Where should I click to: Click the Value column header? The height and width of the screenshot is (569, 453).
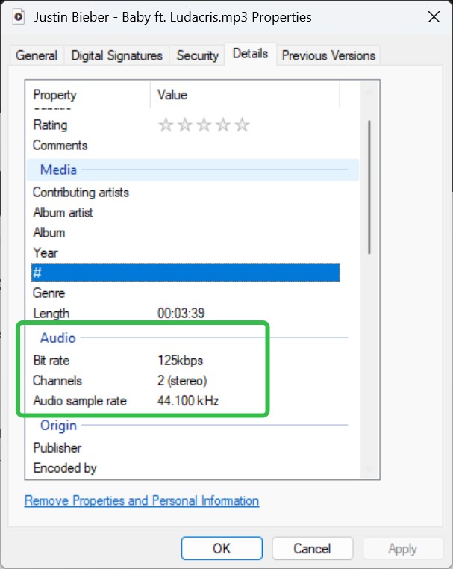click(246, 95)
